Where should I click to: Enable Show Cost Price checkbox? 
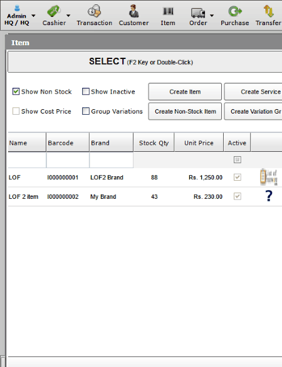coord(16,111)
